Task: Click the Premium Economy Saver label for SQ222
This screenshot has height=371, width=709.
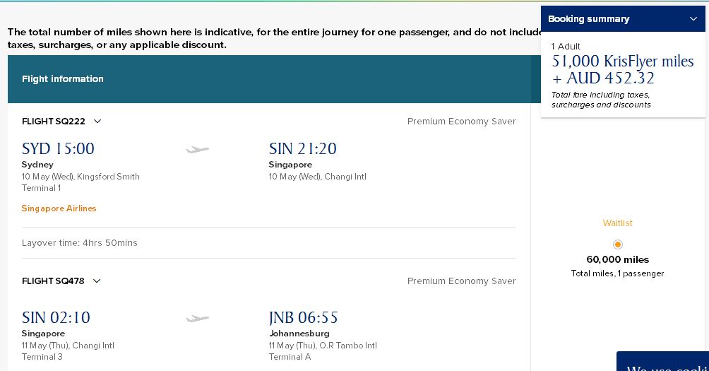Action: 462,122
